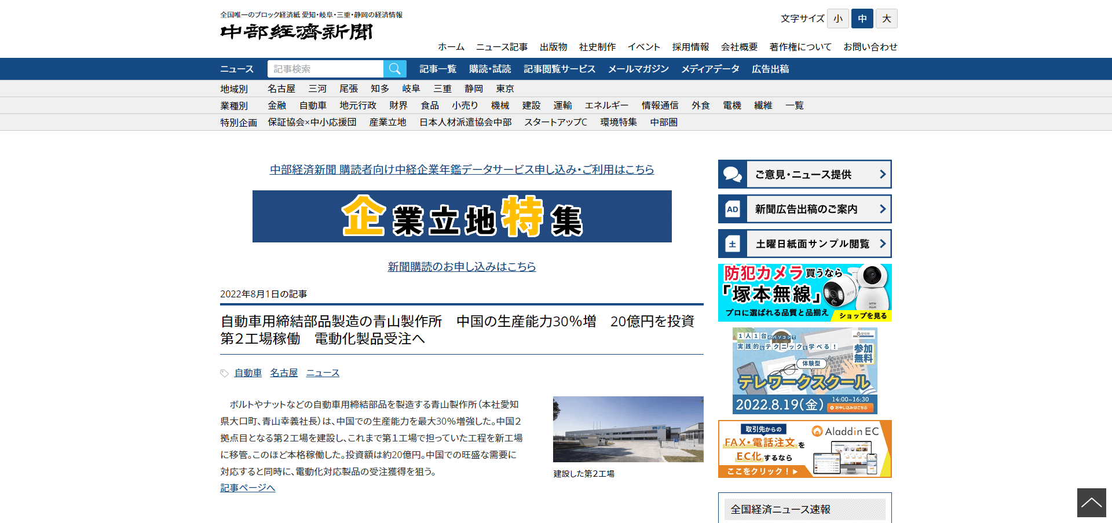1112x523 pixels.
Task: Open the 記事ページへ article link
Action: [x=247, y=488]
